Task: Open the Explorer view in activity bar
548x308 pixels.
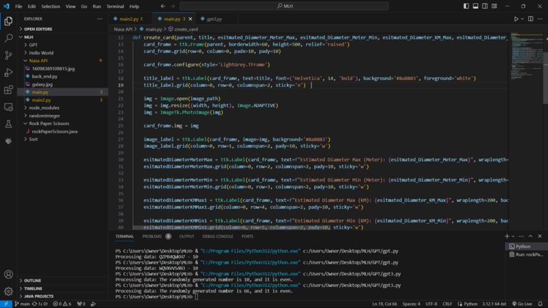Action: click(x=8, y=21)
